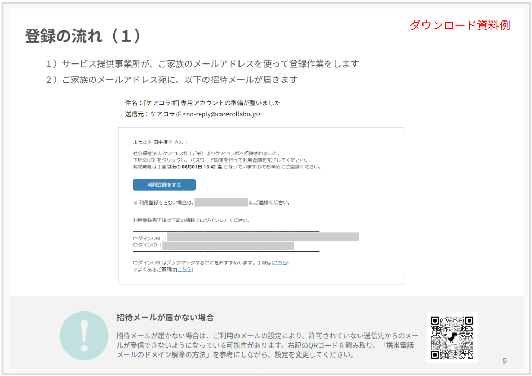The image size is (532, 376).
Task: Click the QR code image
Action: click(452, 338)
